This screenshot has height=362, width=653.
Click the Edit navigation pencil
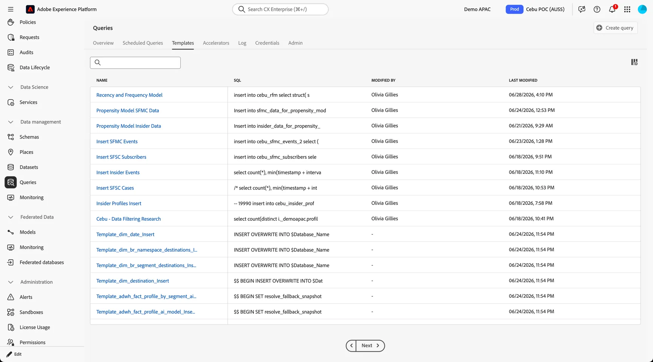9,354
